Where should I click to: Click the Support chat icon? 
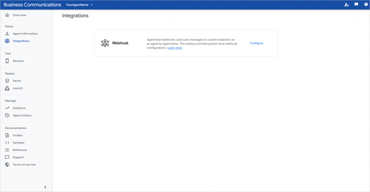(7, 157)
